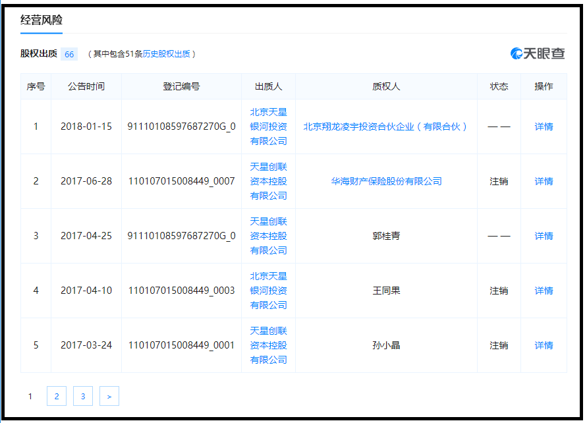Open 详情 for row 2017-04-25

[x=544, y=236]
